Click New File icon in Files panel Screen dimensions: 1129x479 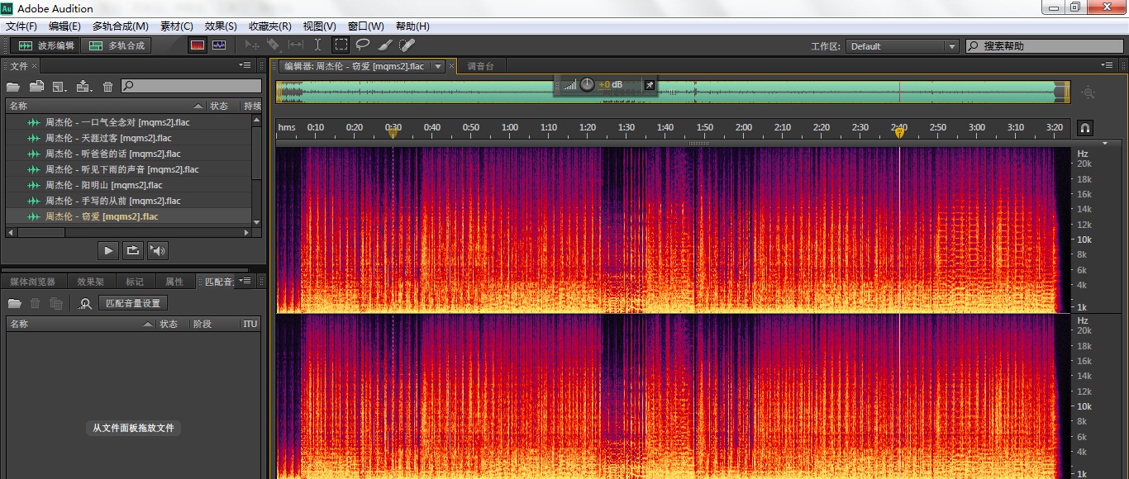point(60,86)
